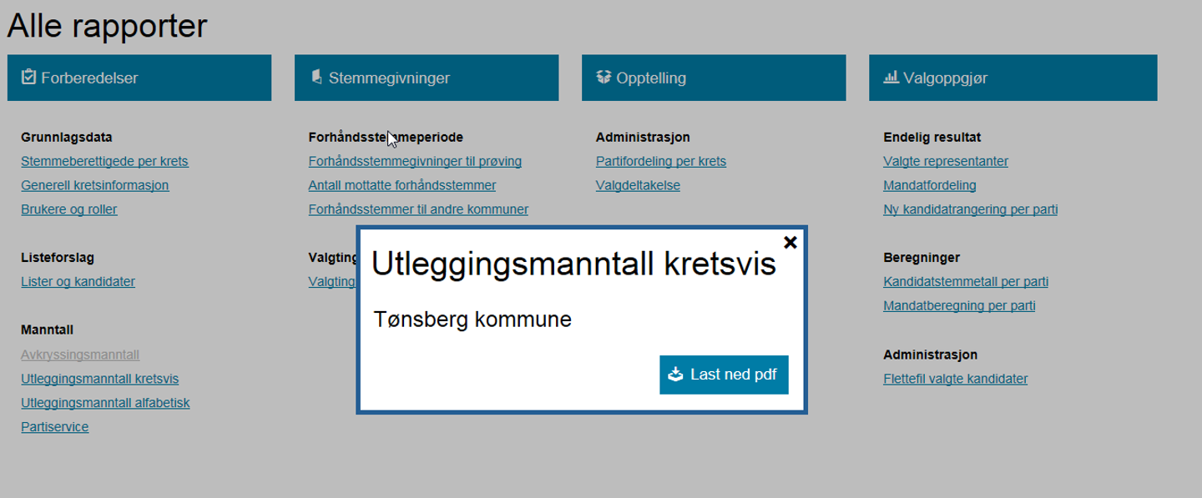Open Generell kretsinformasjon report
The image size is (1202, 498).
pyautogui.click(x=95, y=185)
